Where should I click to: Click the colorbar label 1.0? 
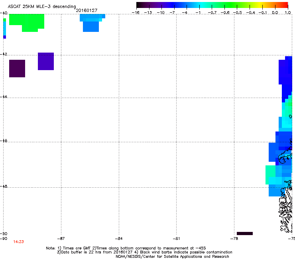288,13
